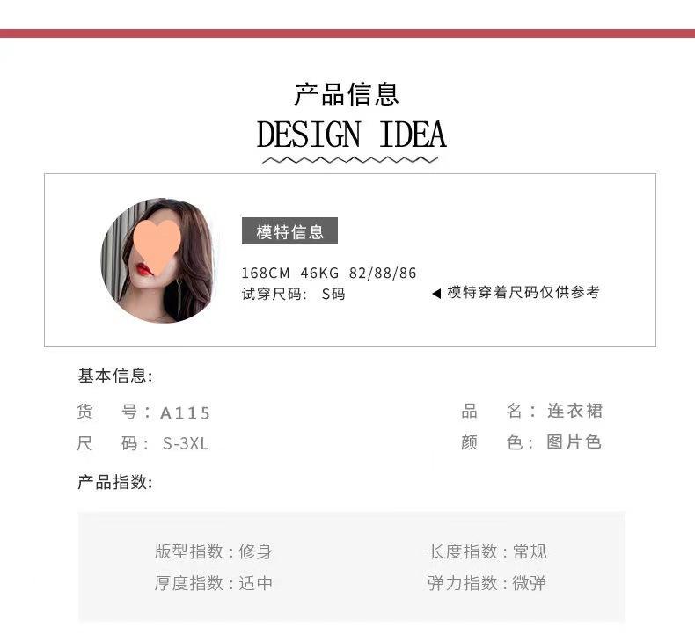Click the red horizontal bar at top

coord(347,33)
